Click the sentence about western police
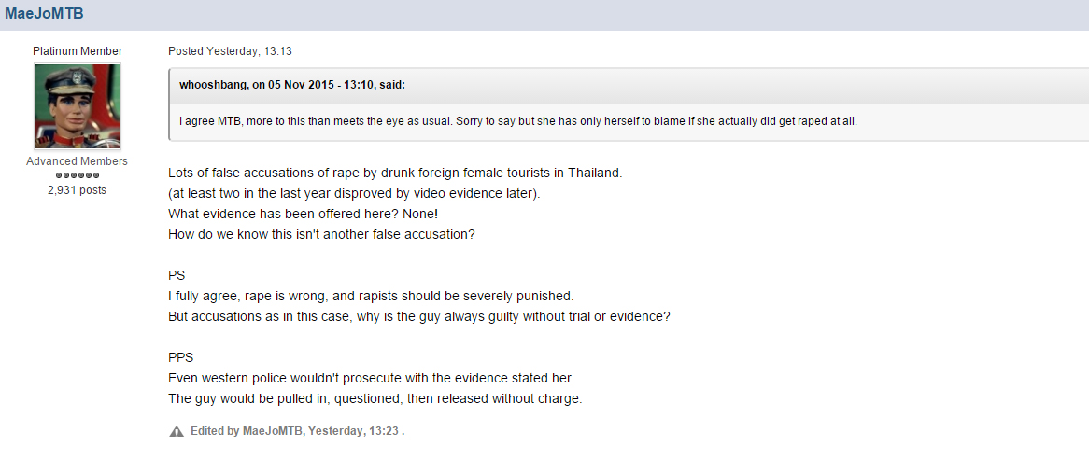This screenshot has width=1089, height=458. click(372, 379)
